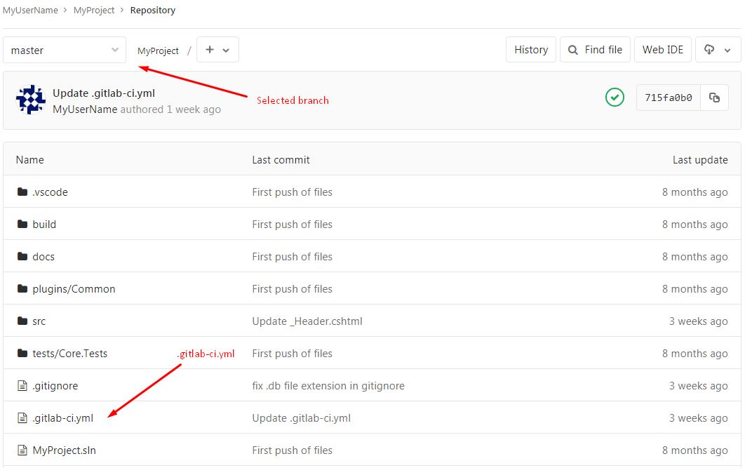Open the .vscode folder
The width and height of the screenshot is (745, 468).
pyautogui.click(x=50, y=192)
